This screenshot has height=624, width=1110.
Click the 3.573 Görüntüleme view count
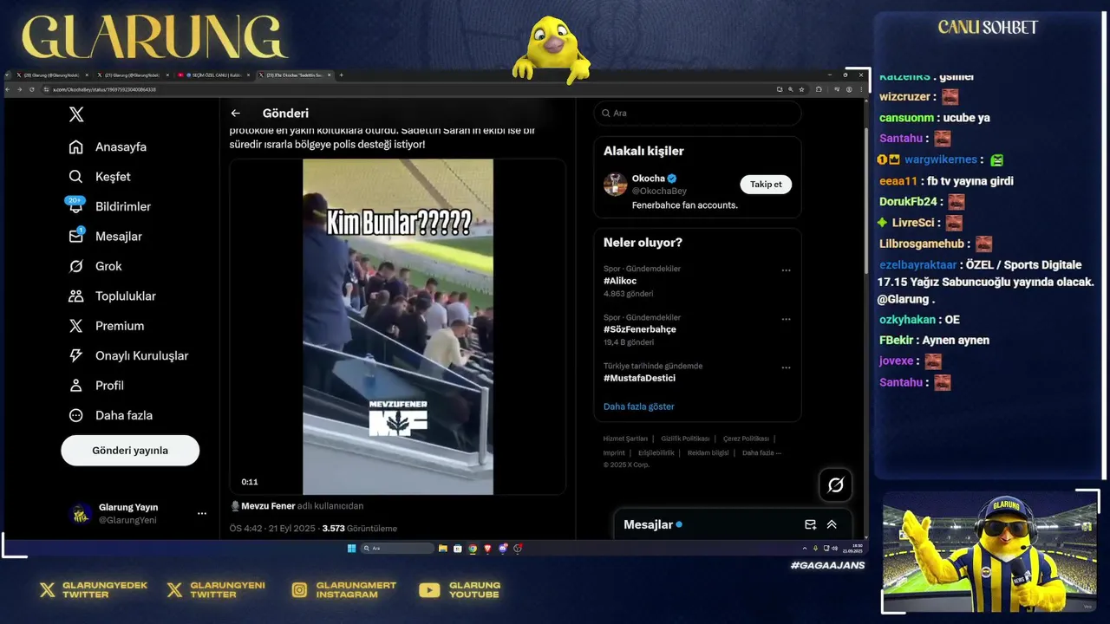coord(359,529)
